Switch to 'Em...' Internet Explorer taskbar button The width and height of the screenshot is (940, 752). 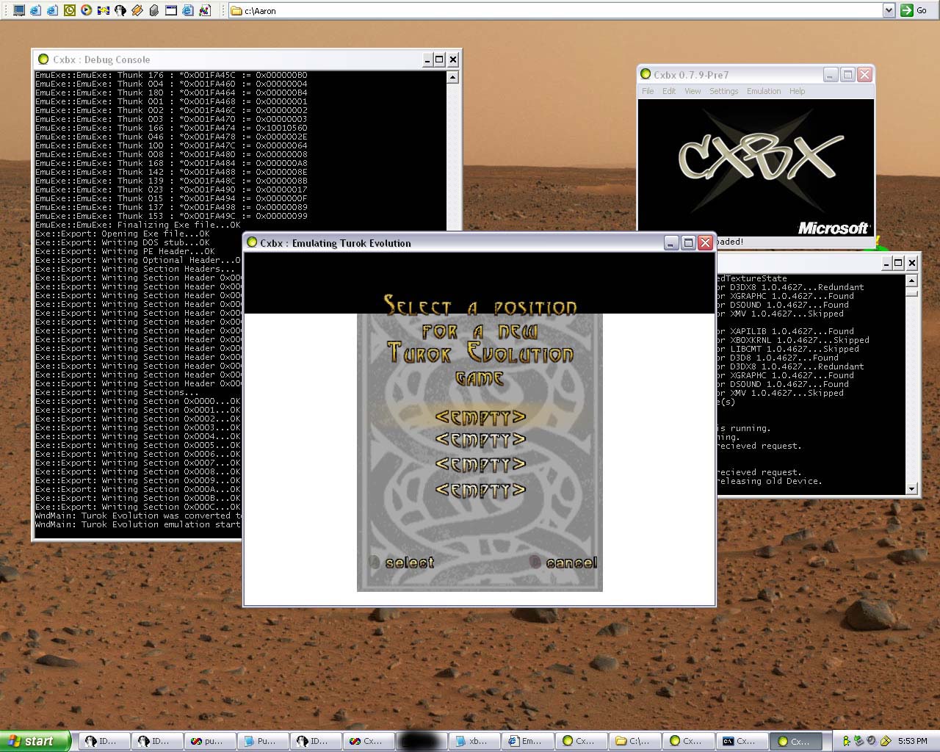527,741
